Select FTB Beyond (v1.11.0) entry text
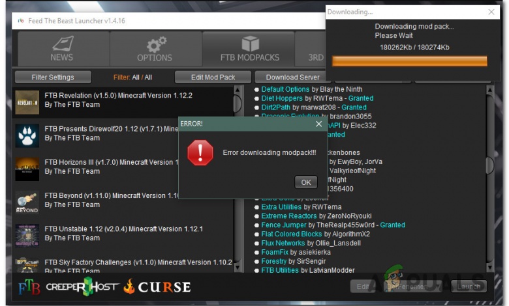This screenshot has height=306, width=509. 112,195
